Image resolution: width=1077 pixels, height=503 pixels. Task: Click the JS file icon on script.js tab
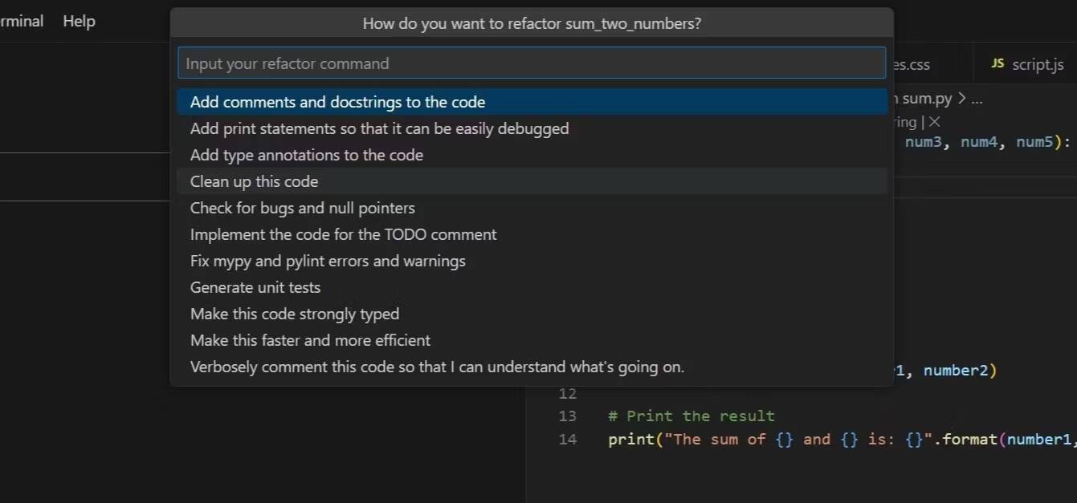tap(997, 63)
